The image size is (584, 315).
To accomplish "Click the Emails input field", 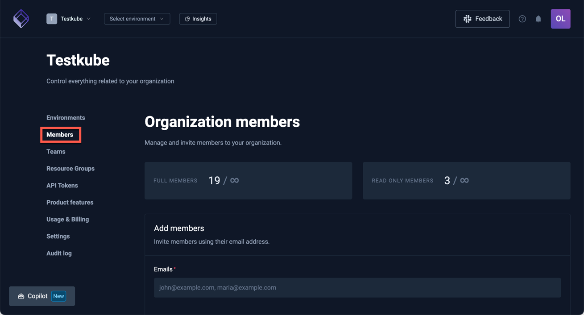I will tap(357, 287).
